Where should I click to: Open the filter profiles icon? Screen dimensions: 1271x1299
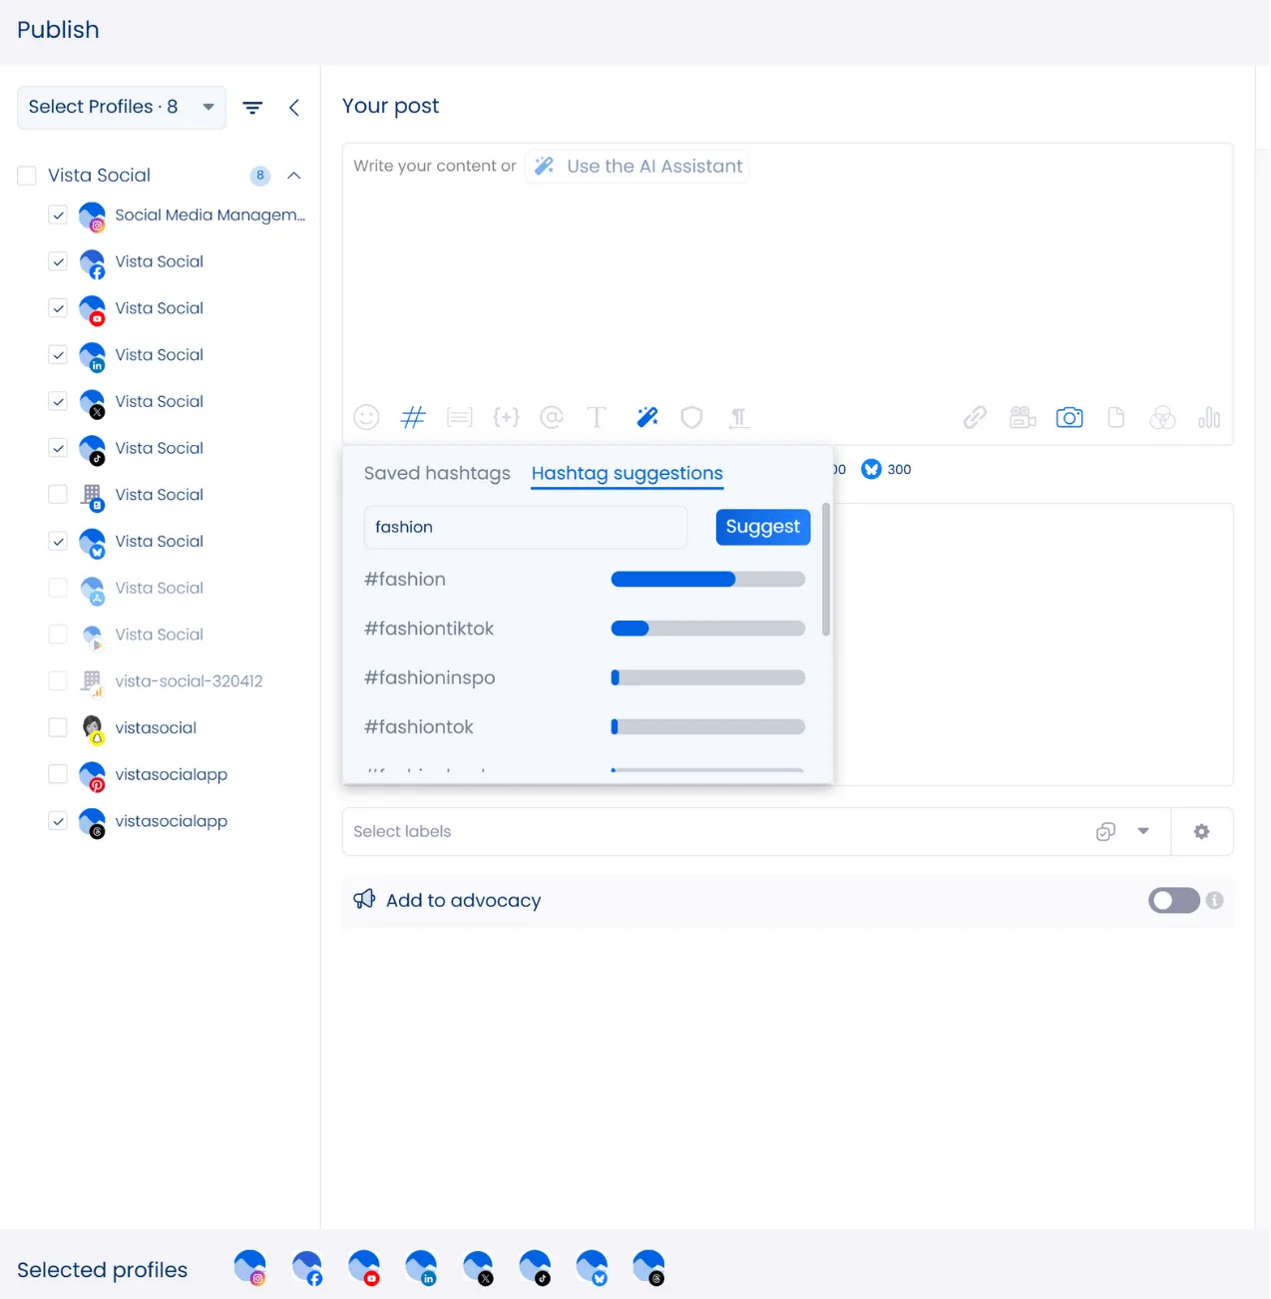coord(253,108)
